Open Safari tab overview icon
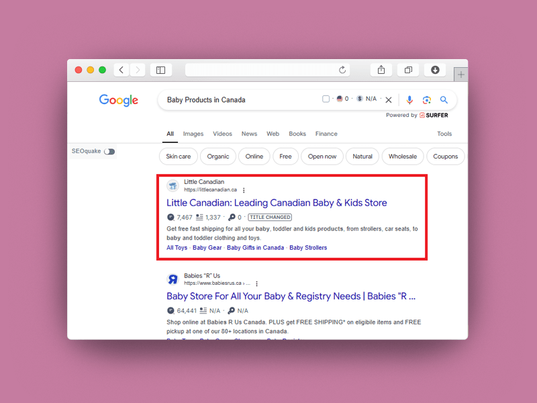This screenshot has width=537, height=403. pyautogui.click(x=408, y=70)
